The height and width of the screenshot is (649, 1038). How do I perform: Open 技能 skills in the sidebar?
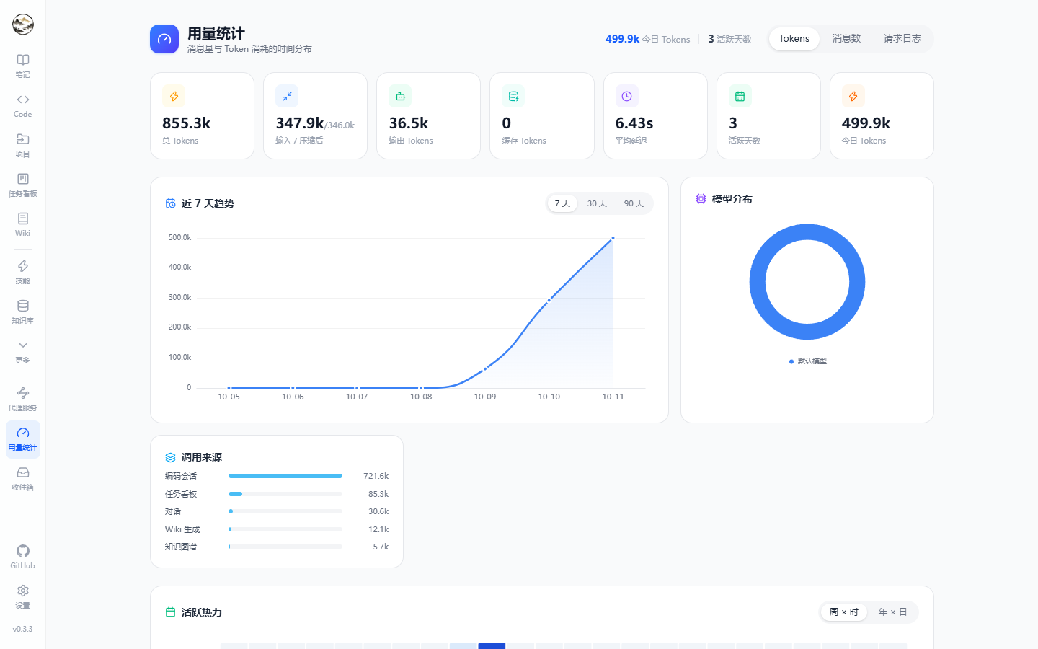point(23,272)
